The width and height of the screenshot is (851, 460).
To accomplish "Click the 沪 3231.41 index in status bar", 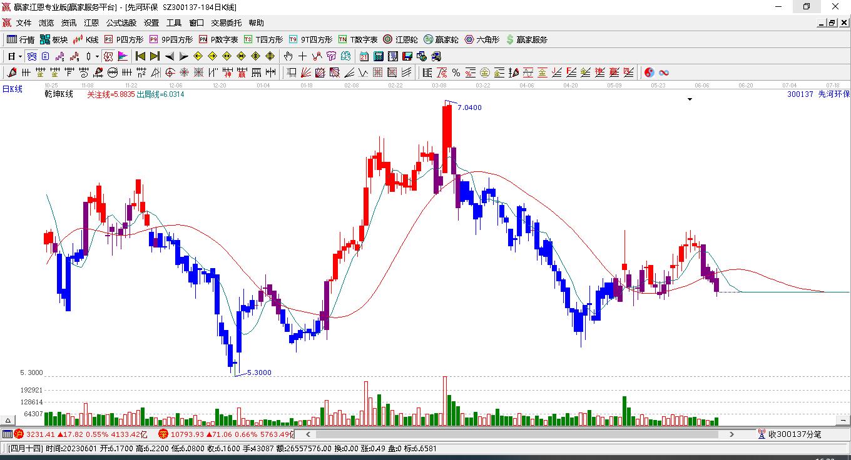I will coord(81,434).
